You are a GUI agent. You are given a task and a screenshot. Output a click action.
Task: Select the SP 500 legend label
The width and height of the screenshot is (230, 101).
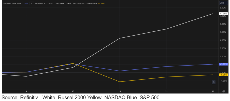point(7,3)
